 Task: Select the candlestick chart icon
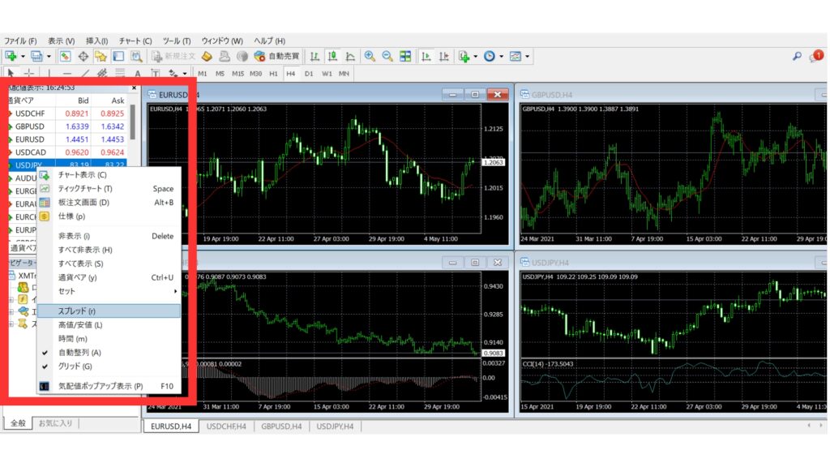tap(332, 56)
